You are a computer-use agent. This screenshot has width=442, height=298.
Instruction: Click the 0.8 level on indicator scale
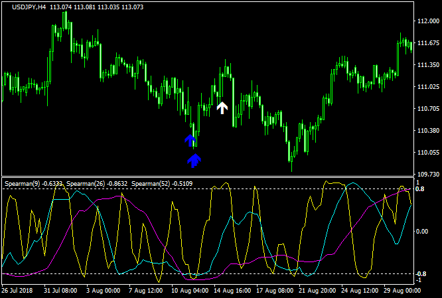tap(419, 189)
